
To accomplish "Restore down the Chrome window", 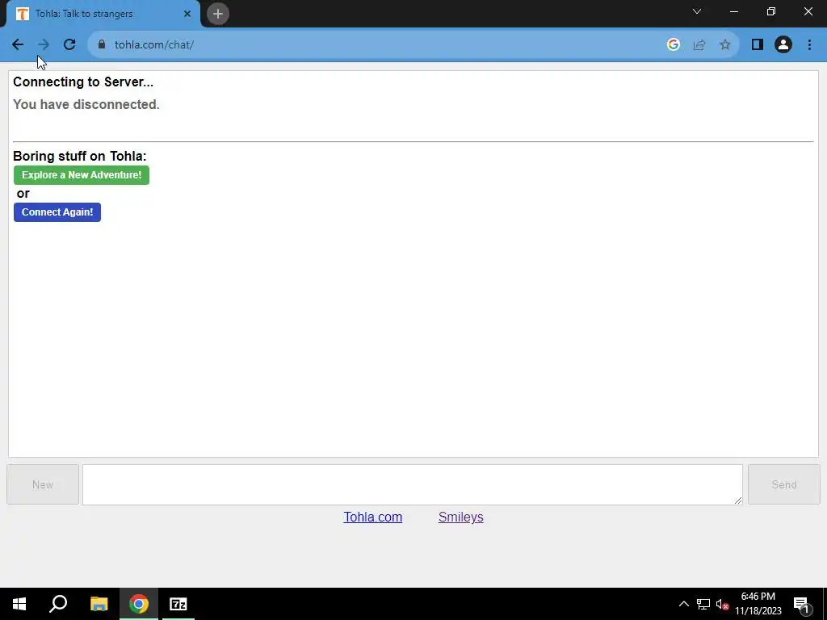I will click(771, 11).
